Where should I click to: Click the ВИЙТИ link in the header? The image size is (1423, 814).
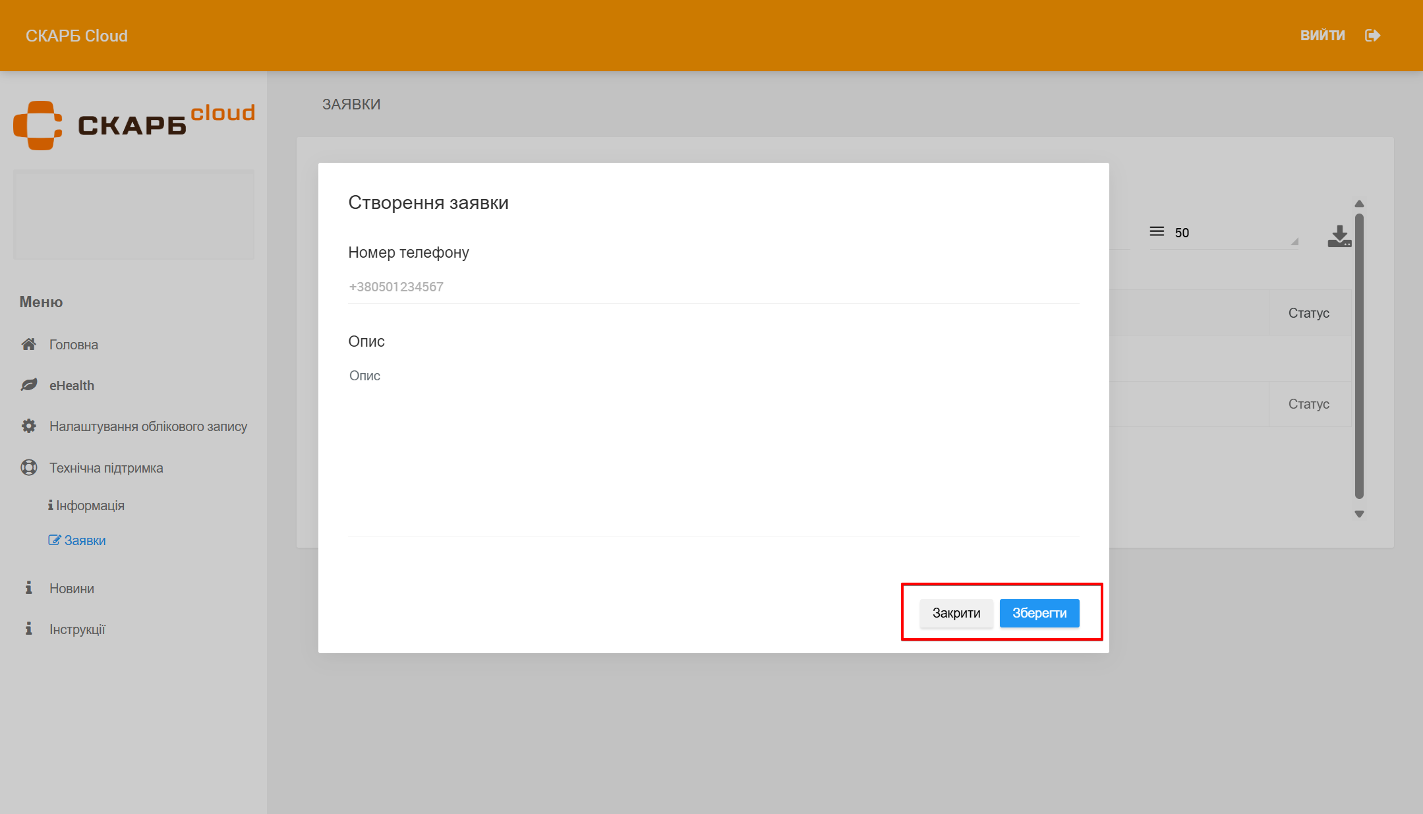pos(1322,36)
